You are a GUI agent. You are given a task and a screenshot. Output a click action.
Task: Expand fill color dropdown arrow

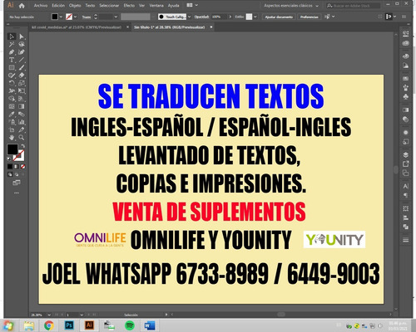coord(61,17)
